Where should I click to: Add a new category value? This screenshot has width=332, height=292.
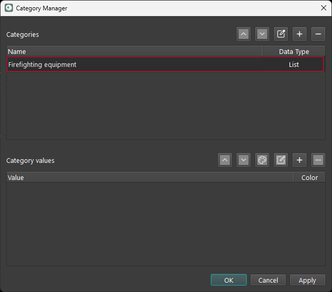[299, 160]
